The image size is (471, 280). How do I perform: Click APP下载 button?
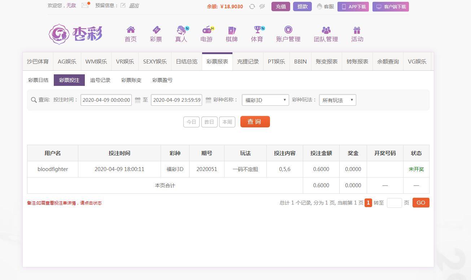353,6
